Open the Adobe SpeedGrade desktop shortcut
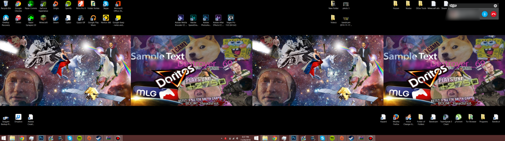Viewport: 505px width, 141px height. point(193,20)
